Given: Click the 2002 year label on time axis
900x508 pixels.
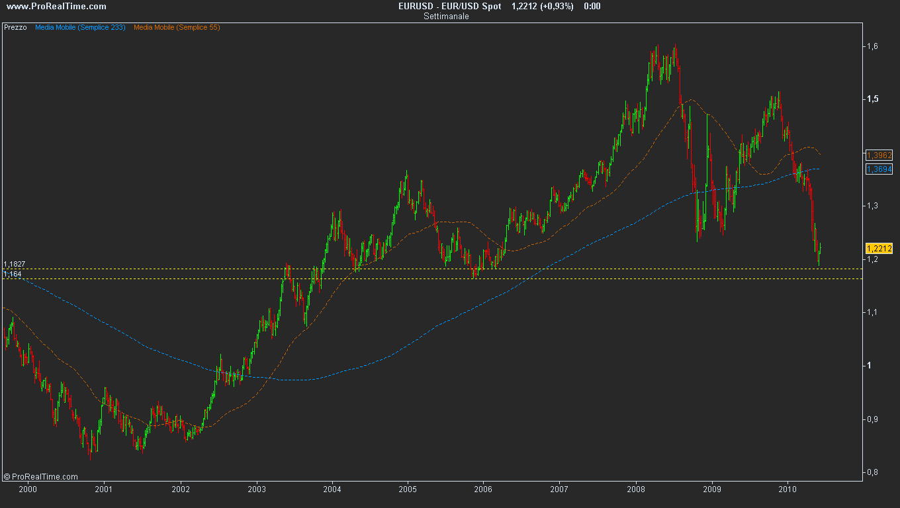Looking at the screenshot, I should pyautogui.click(x=180, y=490).
